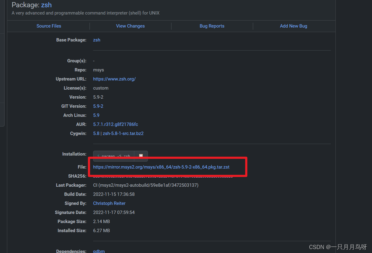Open the Base Package zsh link
372x253 pixels.
point(96,40)
